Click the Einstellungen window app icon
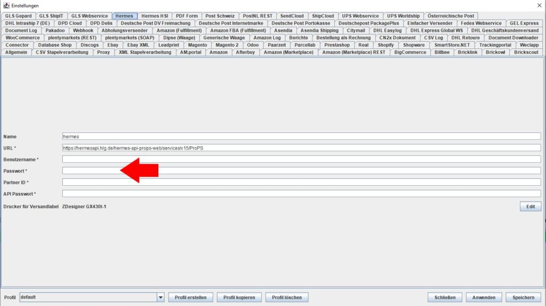 (6, 5)
